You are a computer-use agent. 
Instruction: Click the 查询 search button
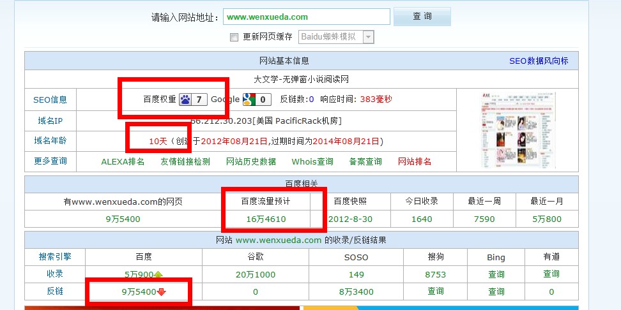[x=422, y=17]
